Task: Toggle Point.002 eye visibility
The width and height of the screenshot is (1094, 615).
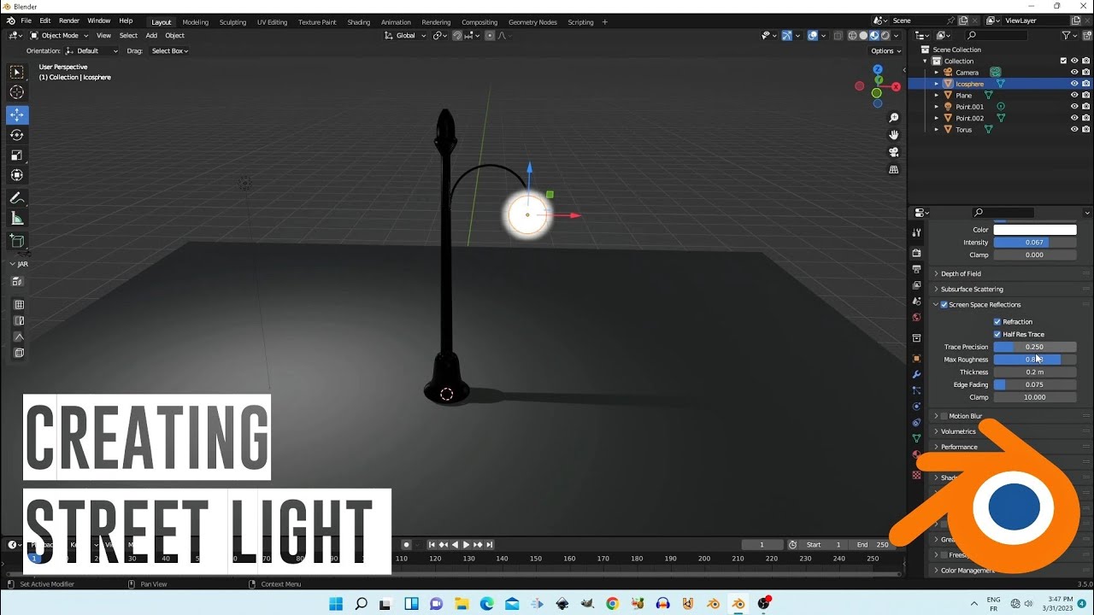Action: click(x=1074, y=118)
